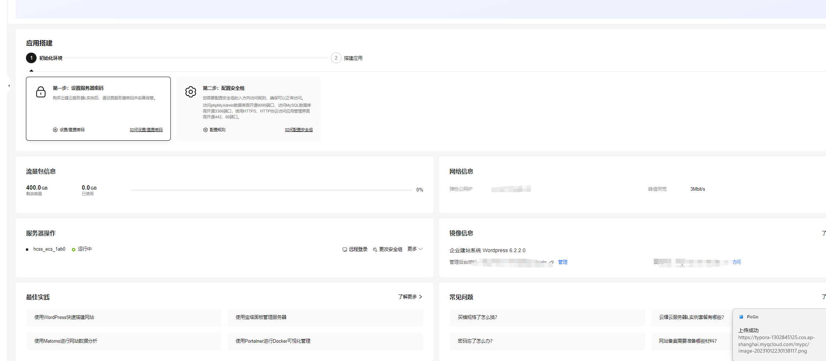This screenshot has width=826, height=361.
Task: Collapse the left sidebar with arrow handle
Action: coord(9,86)
